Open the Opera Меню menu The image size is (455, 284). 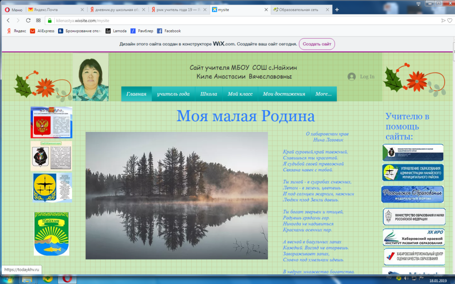point(13,9)
